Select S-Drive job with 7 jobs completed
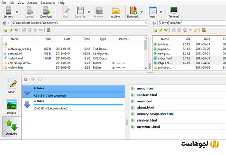Screen dimensions: 226x155 [73, 92]
